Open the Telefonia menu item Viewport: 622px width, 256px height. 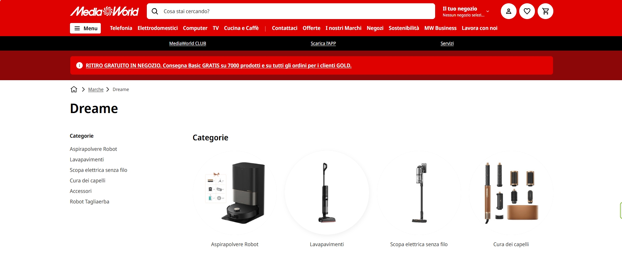tap(121, 28)
